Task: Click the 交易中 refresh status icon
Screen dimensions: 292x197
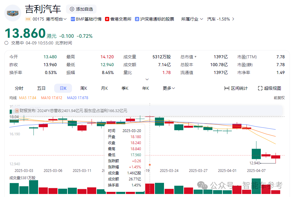Action: click(6, 43)
